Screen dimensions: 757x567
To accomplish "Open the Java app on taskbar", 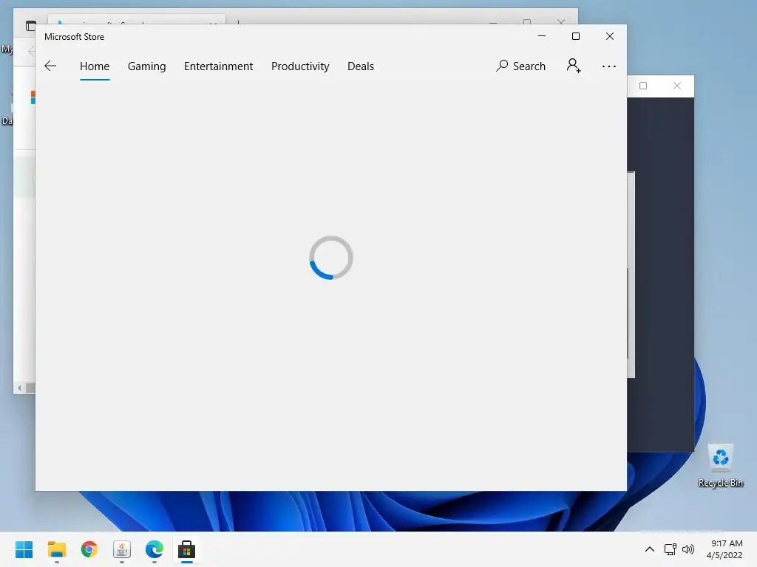I will [122, 549].
